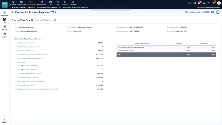This screenshot has height=125, width=222.
Task: Go back from Payment Application page
Action: [13, 12]
